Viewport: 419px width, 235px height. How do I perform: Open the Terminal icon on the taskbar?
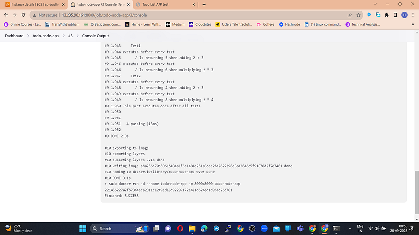click(336, 229)
